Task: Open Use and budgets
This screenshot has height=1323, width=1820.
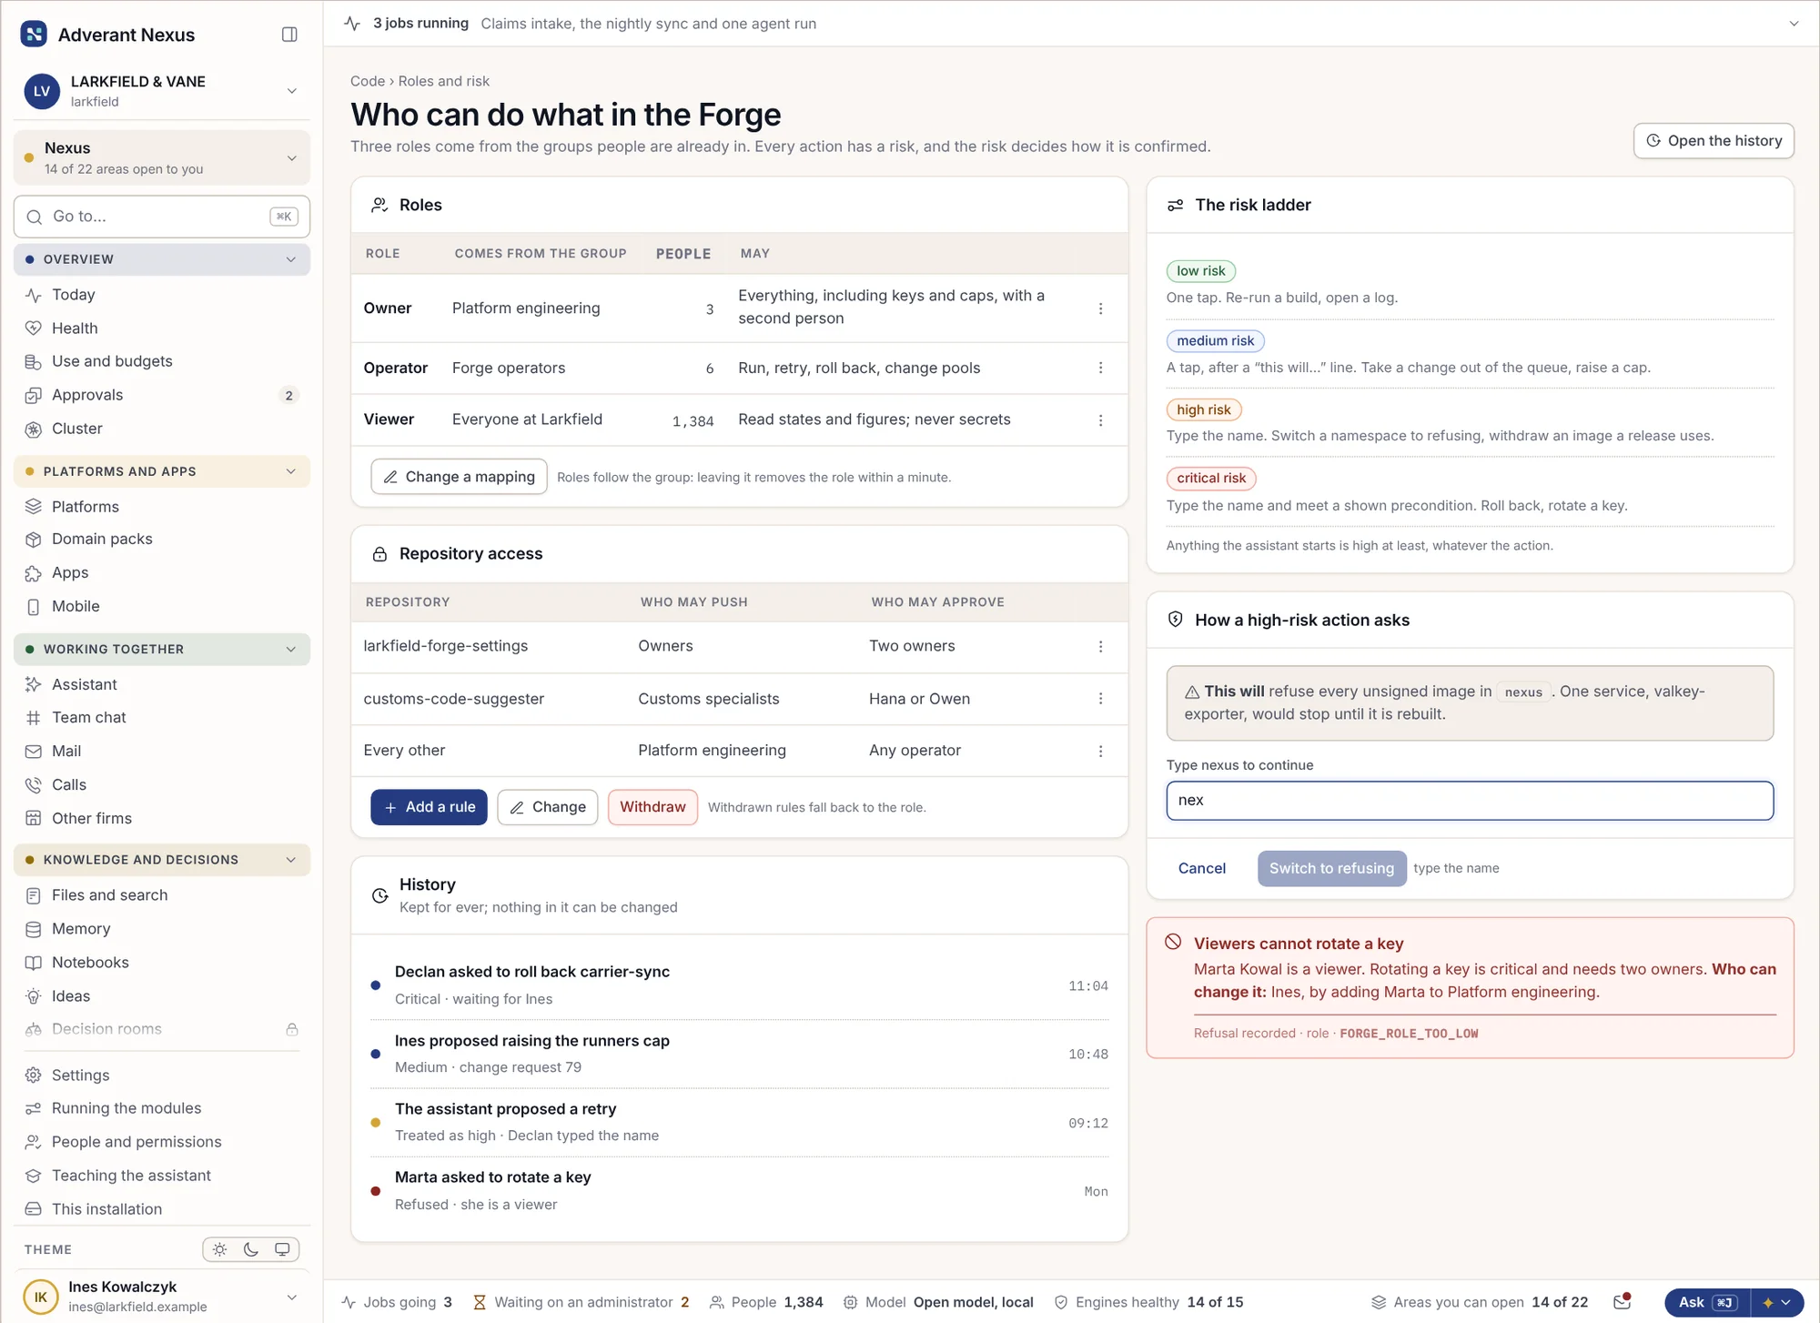Action: click(162, 361)
